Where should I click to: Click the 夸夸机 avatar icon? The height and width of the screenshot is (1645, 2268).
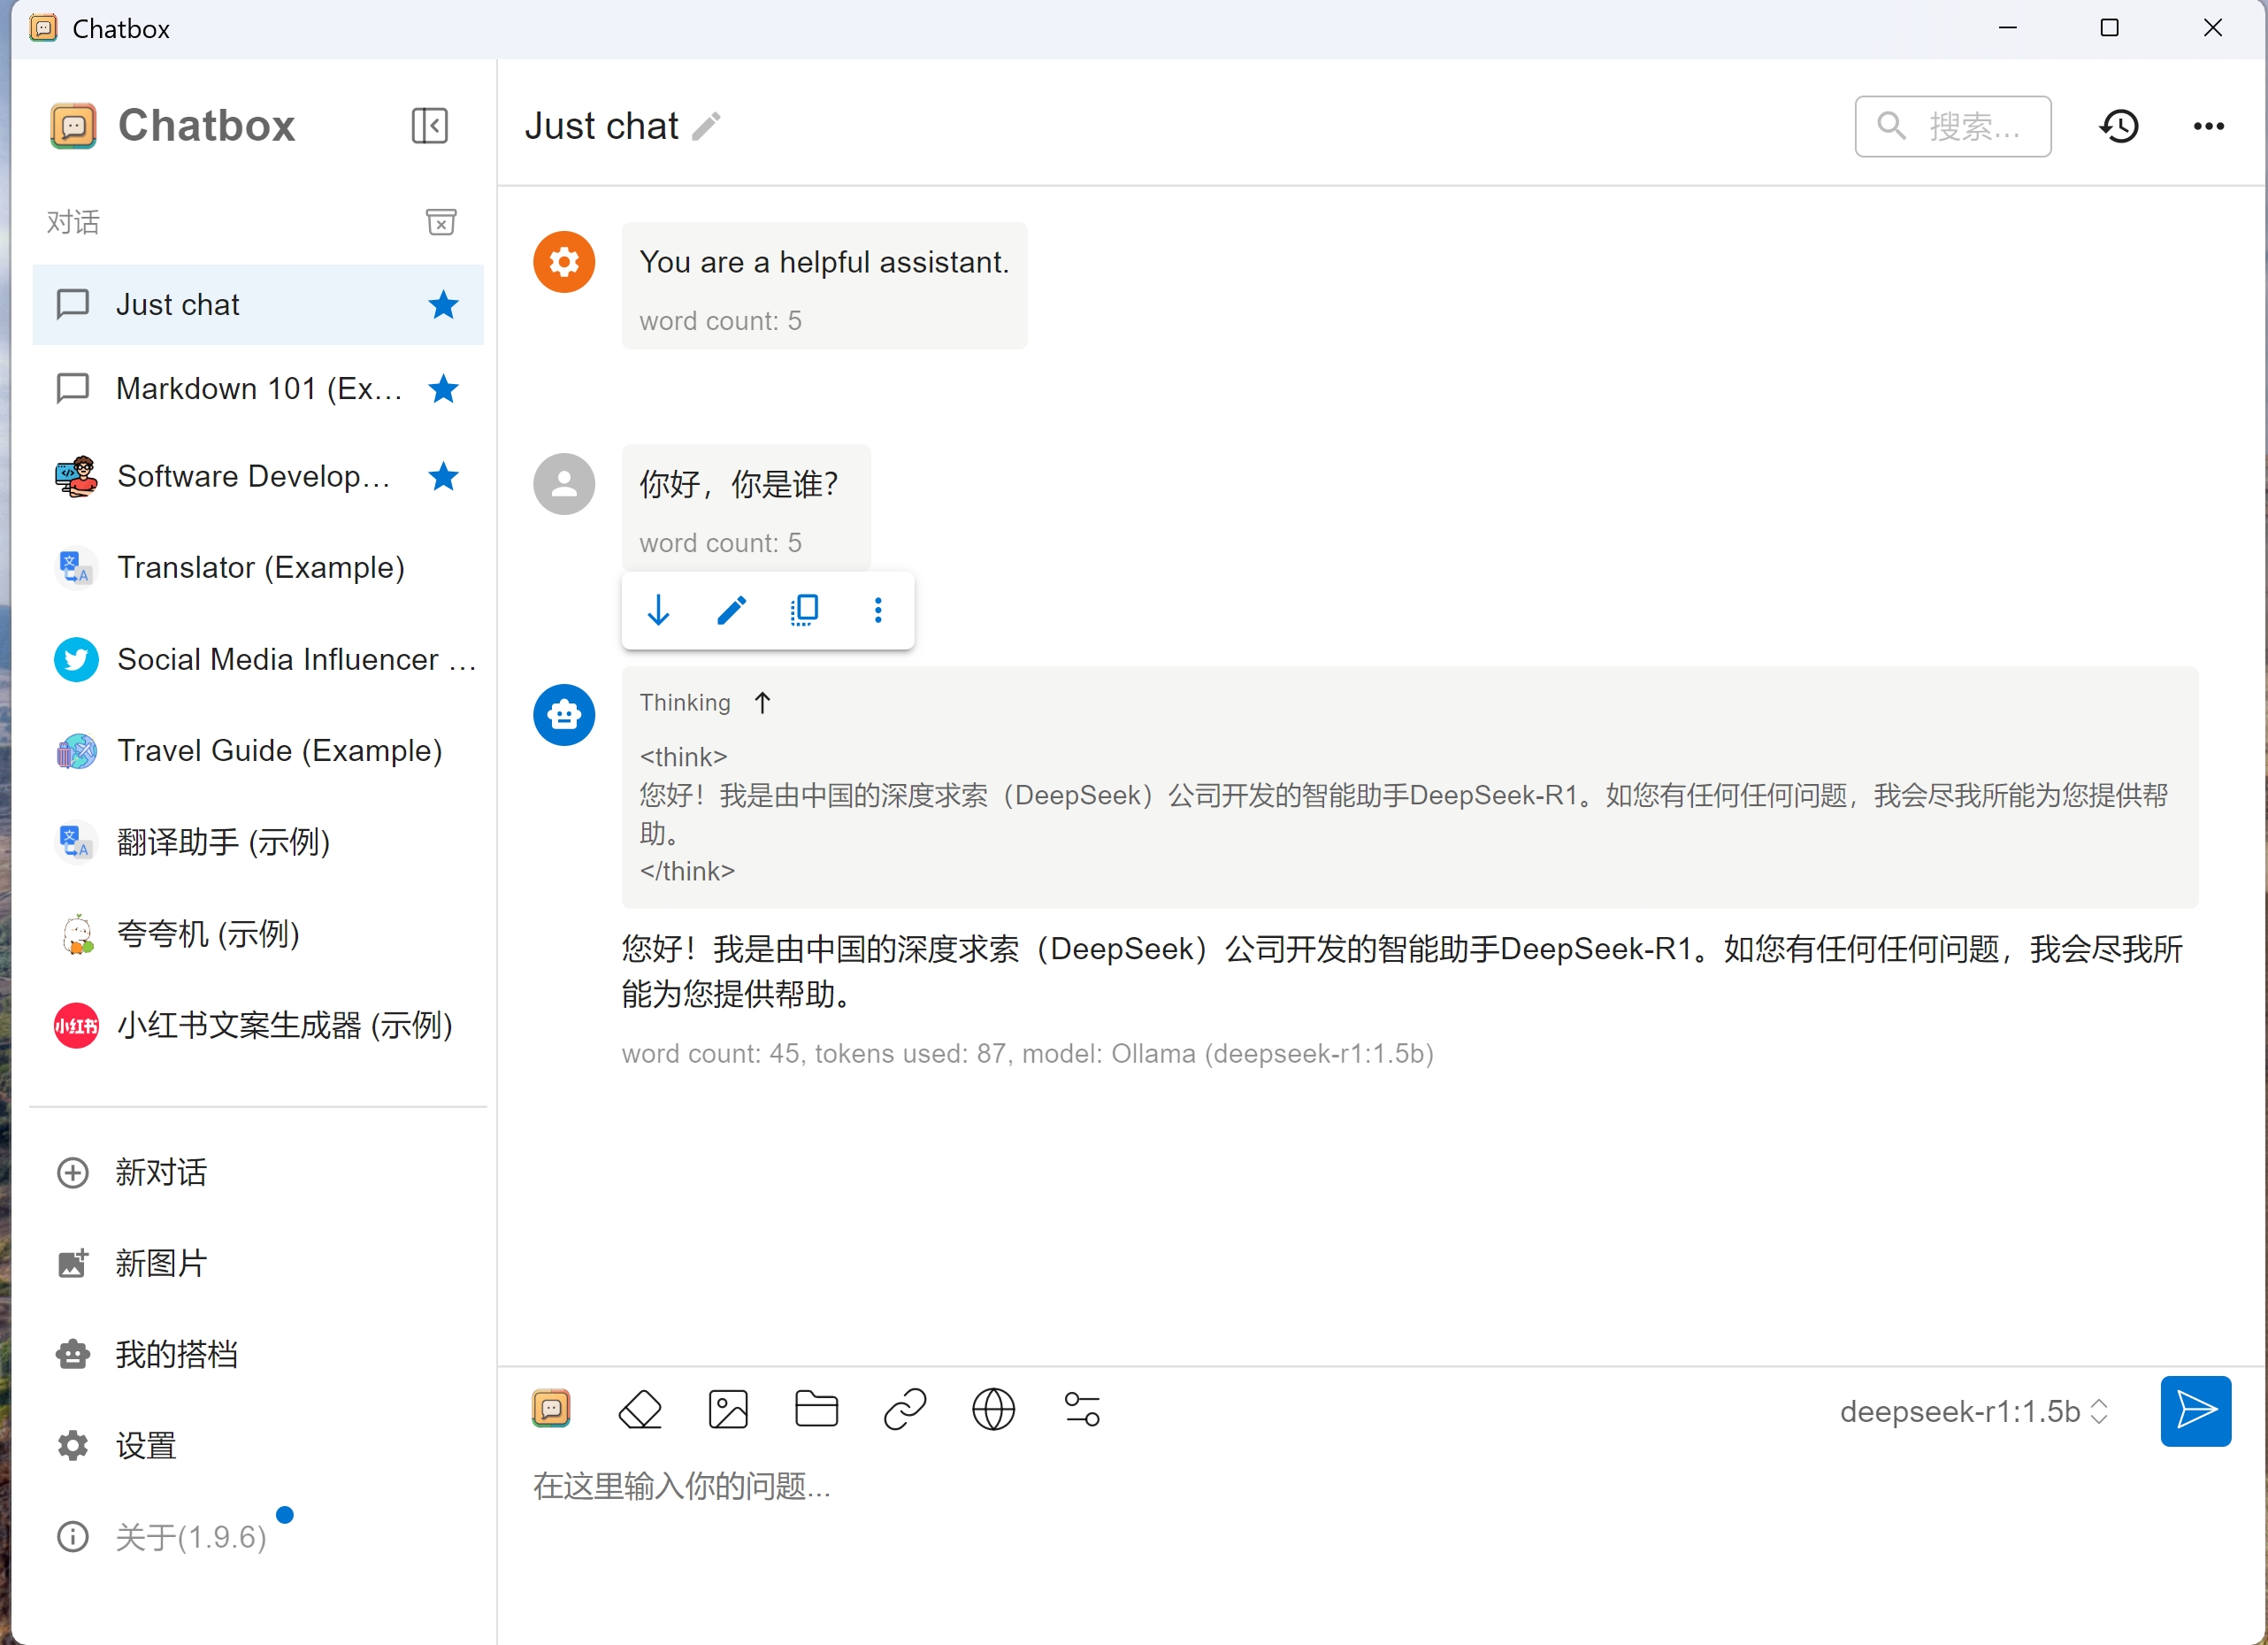(x=76, y=934)
